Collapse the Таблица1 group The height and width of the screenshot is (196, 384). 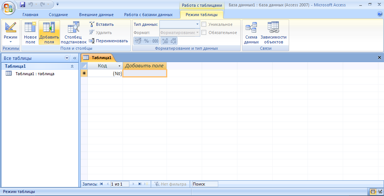pos(72,66)
